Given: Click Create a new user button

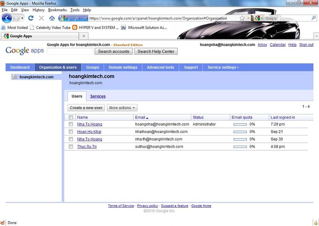Looking at the screenshot, I should pyautogui.click(x=86, y=108).
